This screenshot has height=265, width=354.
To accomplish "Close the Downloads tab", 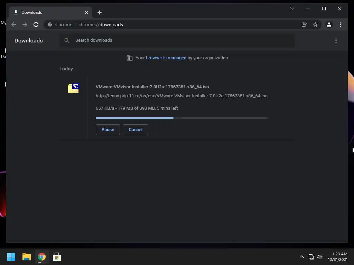I will coord(86,12).
